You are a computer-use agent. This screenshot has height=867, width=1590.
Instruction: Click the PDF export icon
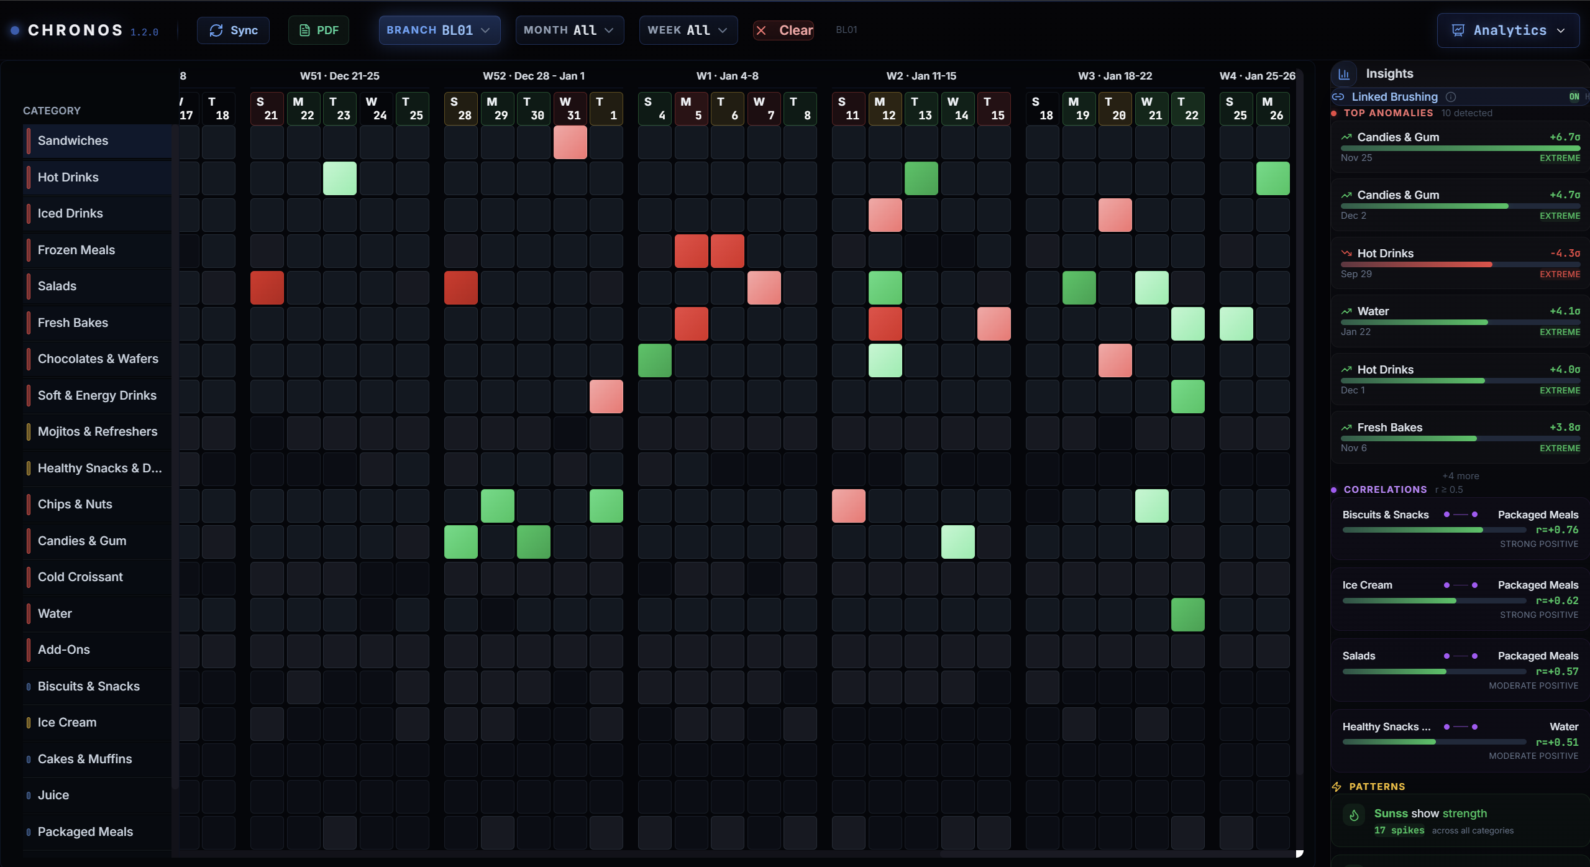coord(304,30)
